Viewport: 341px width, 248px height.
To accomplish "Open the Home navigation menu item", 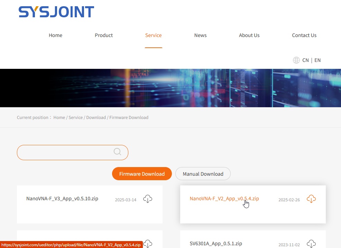I will tap(55, 35).
